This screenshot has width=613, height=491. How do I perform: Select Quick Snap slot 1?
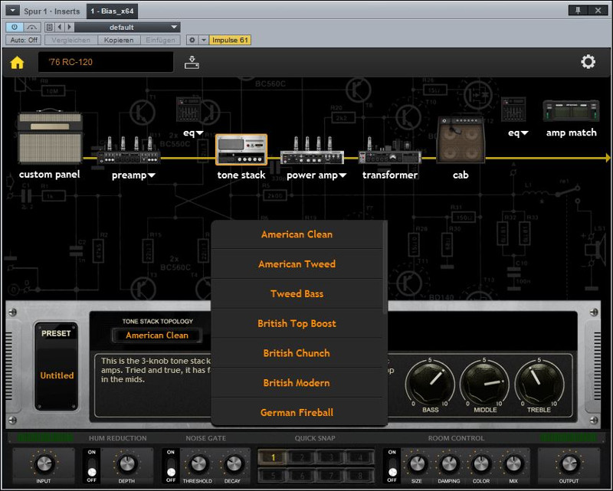coord(273,457)
